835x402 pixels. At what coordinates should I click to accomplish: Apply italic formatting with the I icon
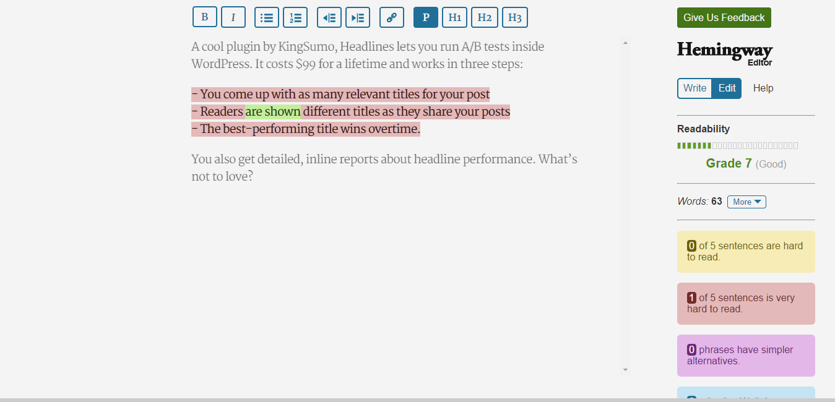click(x=233, y=17)
